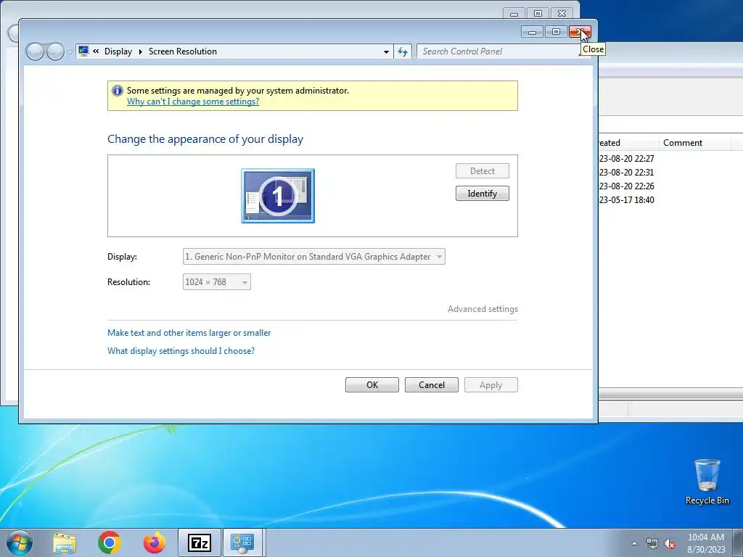The image size is (743, 557).
Task: Launch Google Chrome from the taskbar
Action: (x=110, y=542)
